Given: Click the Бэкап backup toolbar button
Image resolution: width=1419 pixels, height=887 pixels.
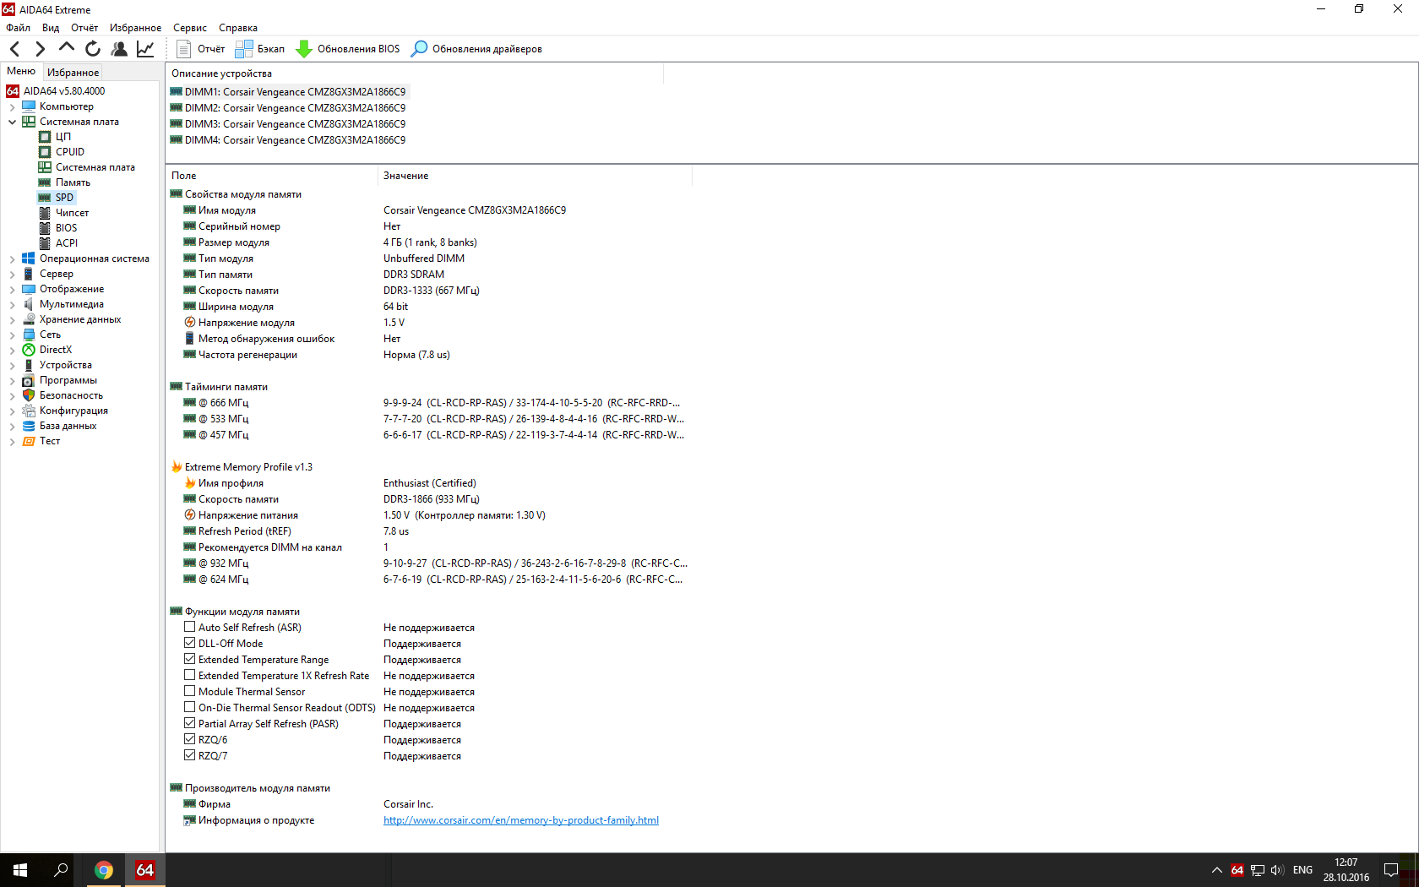Looking at the screenshot, I should coord(260,49).
